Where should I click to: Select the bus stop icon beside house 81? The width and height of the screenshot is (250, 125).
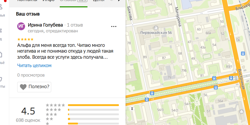[214, 78]
